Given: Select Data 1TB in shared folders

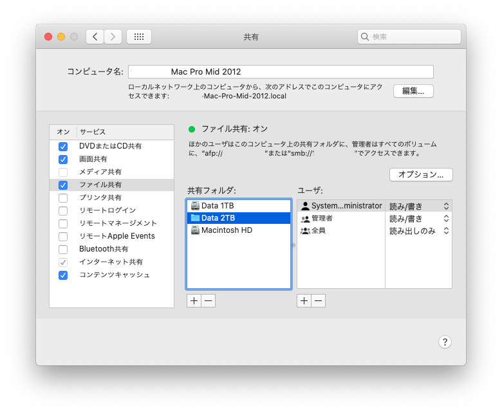Looking at the screenshot, I should coord(239,205).
